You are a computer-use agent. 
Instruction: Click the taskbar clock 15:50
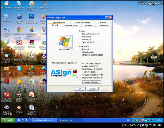(x=159, y=120)
